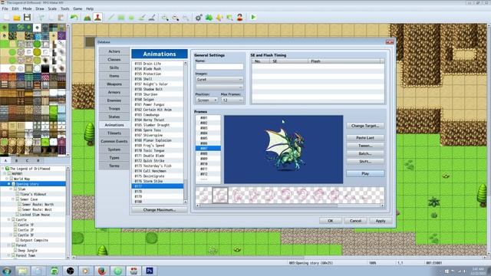Click OK in the Database dialog
The width and height of the screenshot is (491, 276).
[x=331, y=221]
